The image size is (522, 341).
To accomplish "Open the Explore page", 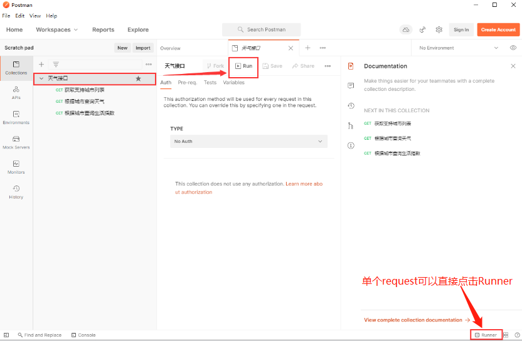I will point(138,29).
